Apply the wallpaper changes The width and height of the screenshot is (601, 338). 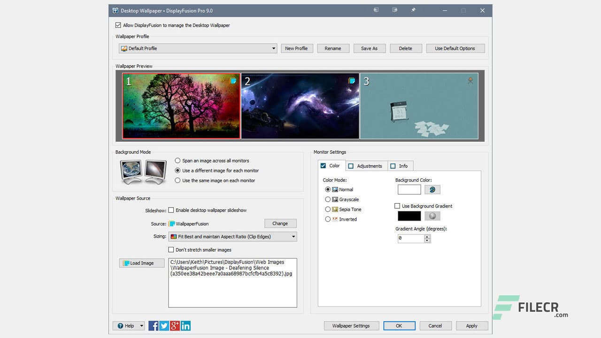[x=471, y=325]
